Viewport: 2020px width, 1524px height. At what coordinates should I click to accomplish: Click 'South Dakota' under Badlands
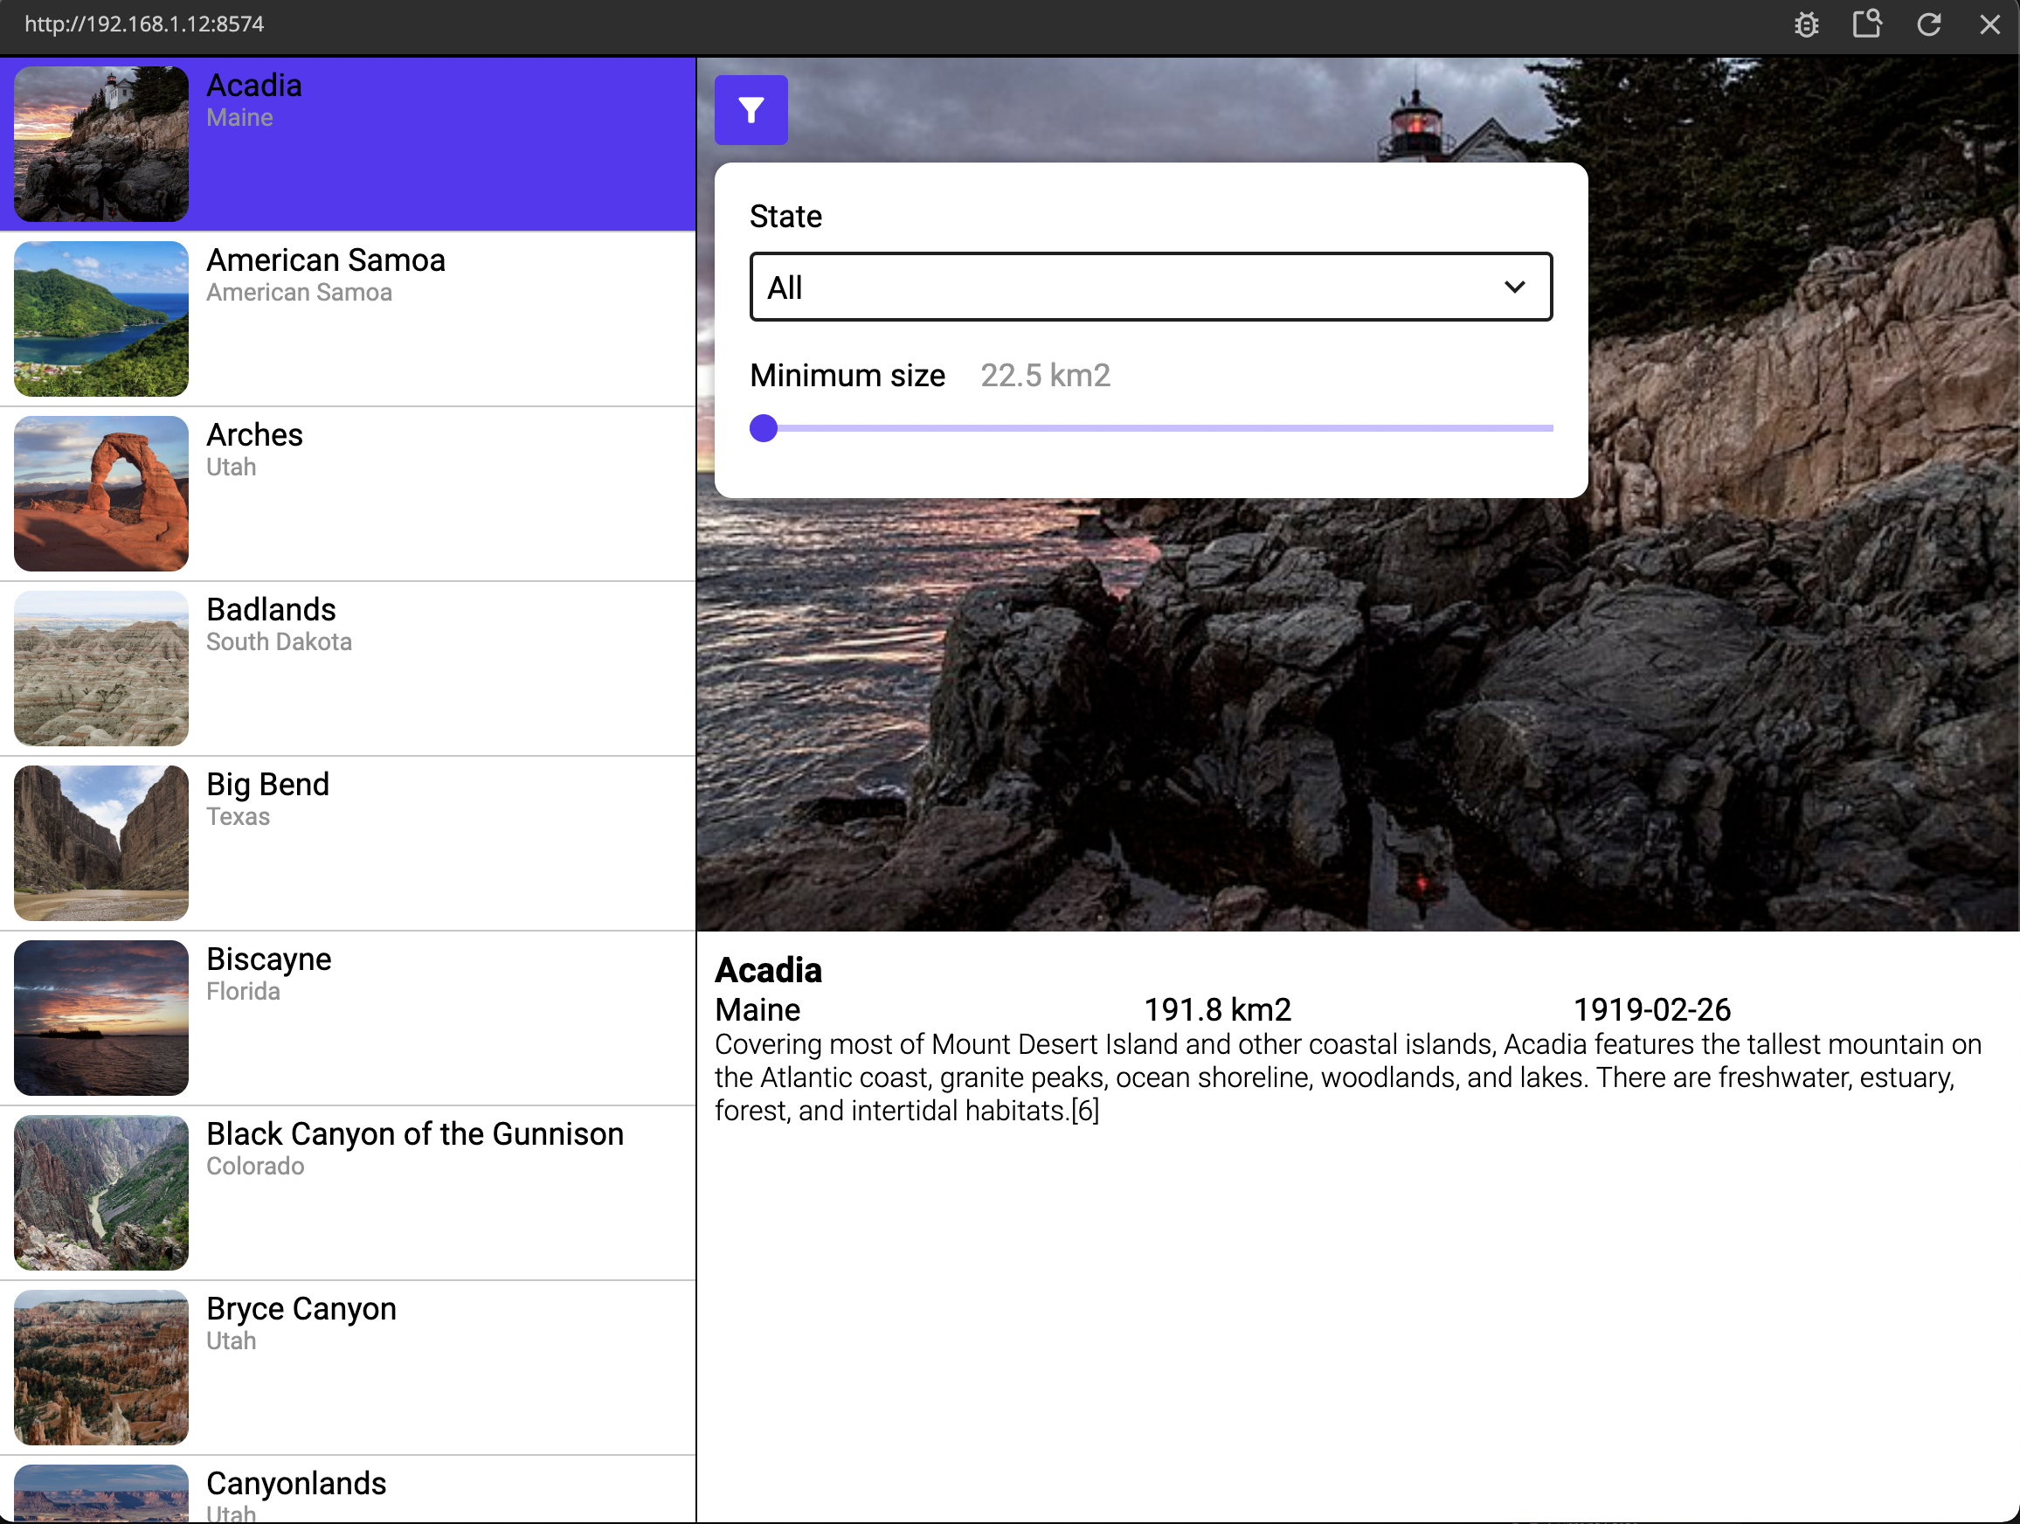[x=279, y=642]
